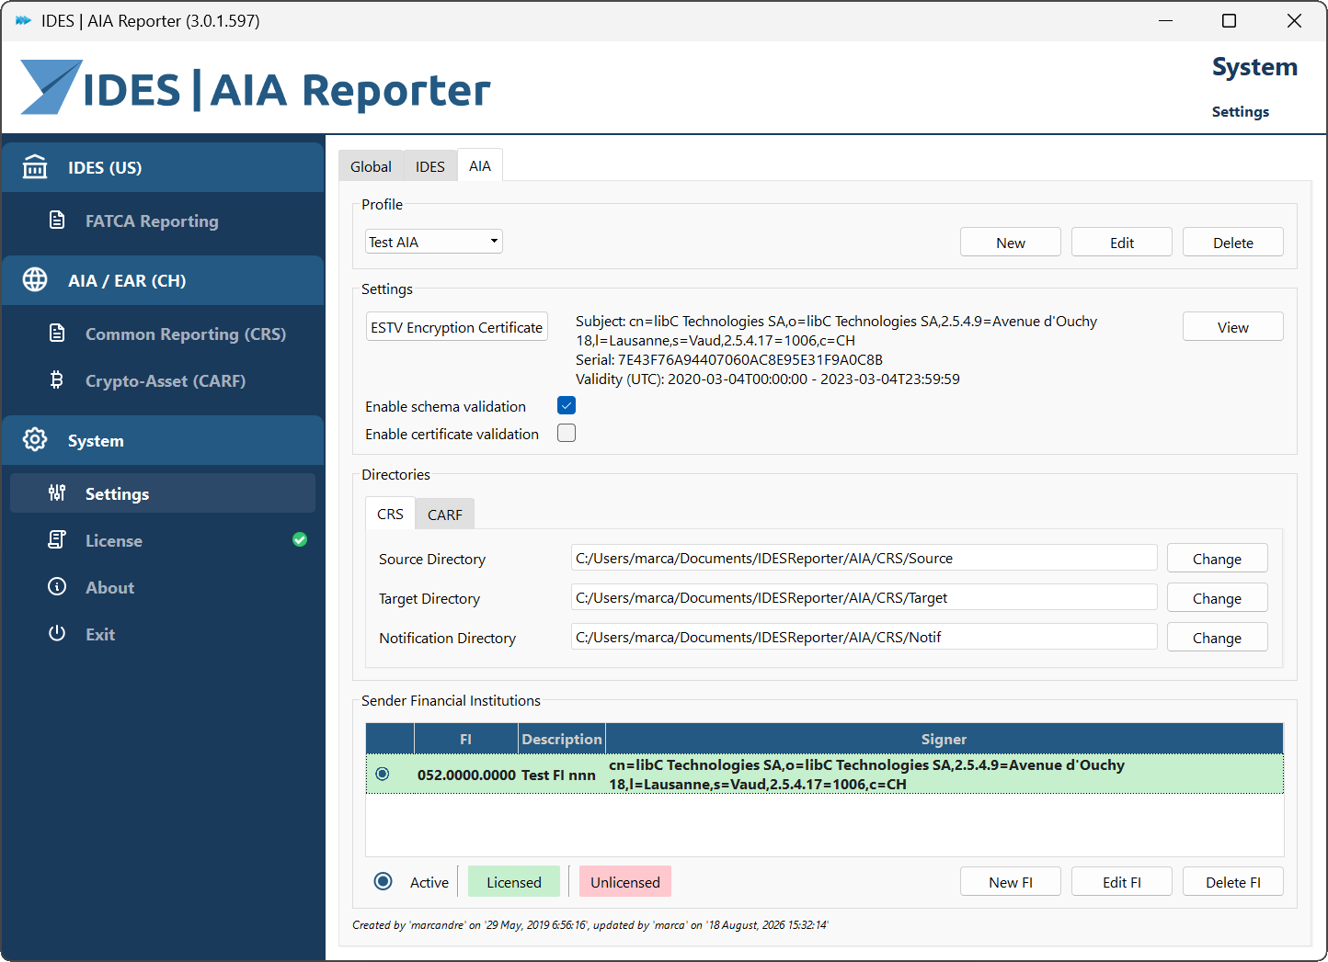This screenshot has width=1328, height=962.
Task: View the ESTV encryption certificate
Action: tap(1233, 327)
